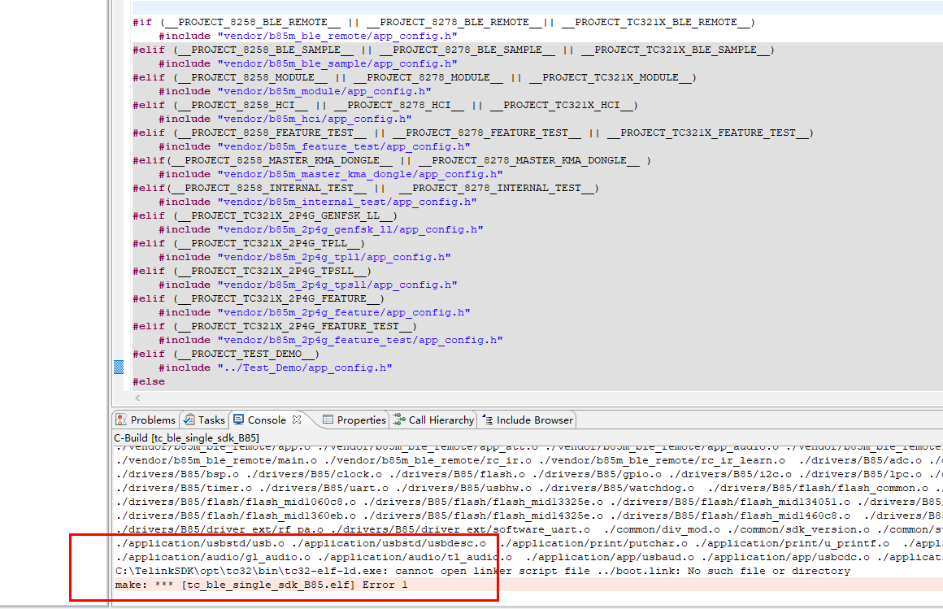Open the Call Hierarchy tab
This screenshot has height=609, width=943.
(x=434, y=420)
